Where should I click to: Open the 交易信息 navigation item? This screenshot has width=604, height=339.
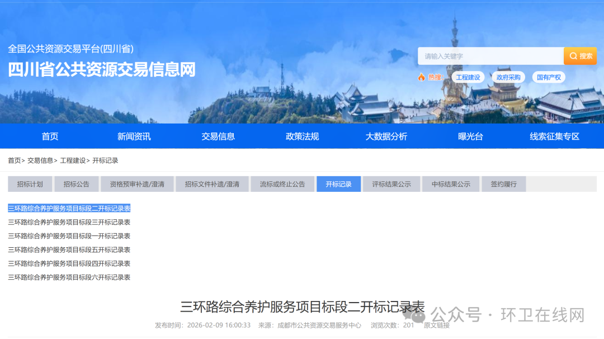coord(218,136)
